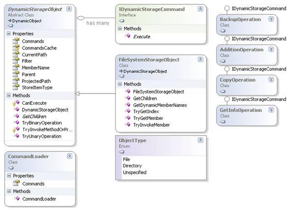Click the GetDynamicMemberNames method icon
This screenshot has height=210, width=289.
(128, 105)
